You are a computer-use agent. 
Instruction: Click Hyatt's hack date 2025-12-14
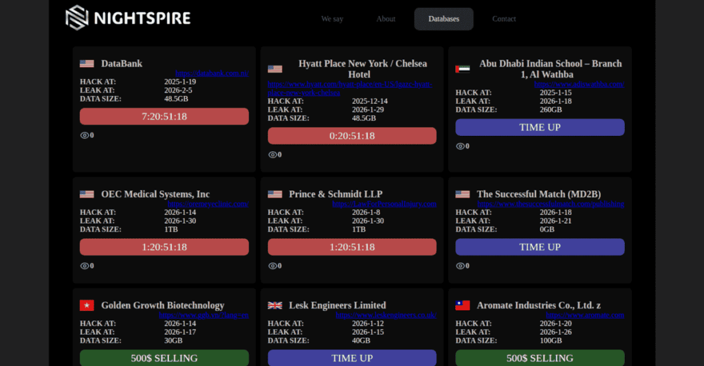369,102
